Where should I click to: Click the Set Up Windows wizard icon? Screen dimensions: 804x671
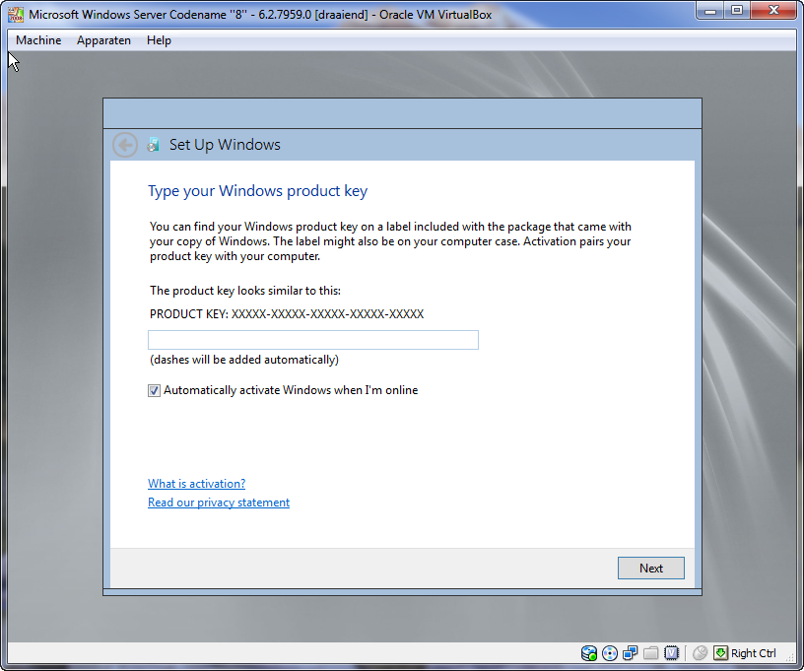coord(153,145)
